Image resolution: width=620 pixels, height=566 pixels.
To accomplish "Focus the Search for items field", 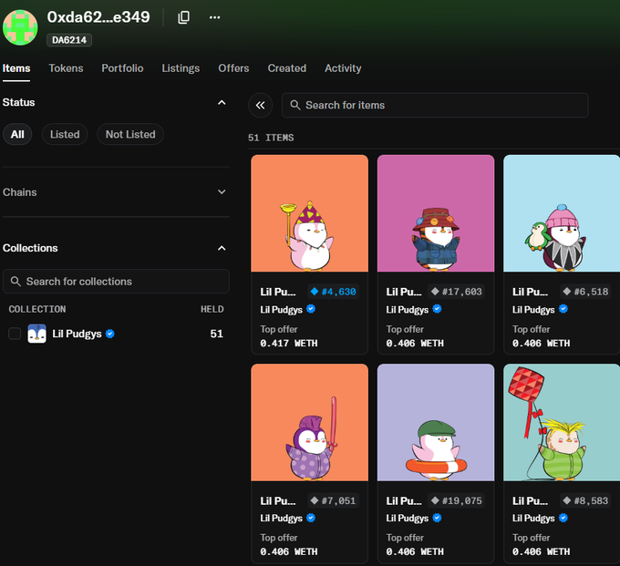I will pyautogui.click(x=435, y=105).
